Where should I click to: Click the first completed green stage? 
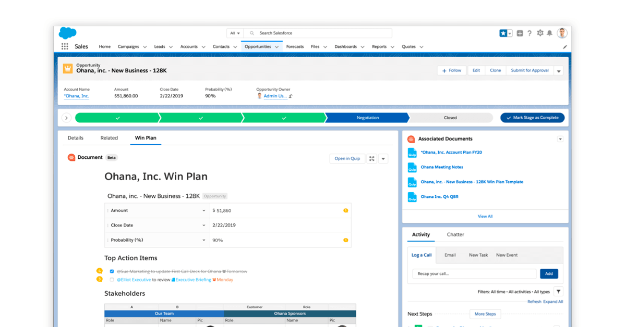(117, 118)
